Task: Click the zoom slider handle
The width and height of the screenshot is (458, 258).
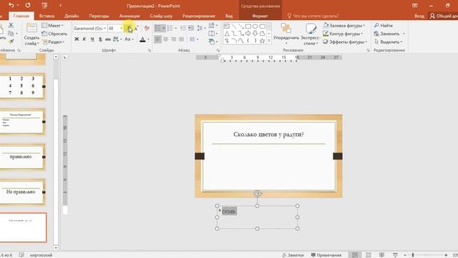Action: click(x=413, y=255)
